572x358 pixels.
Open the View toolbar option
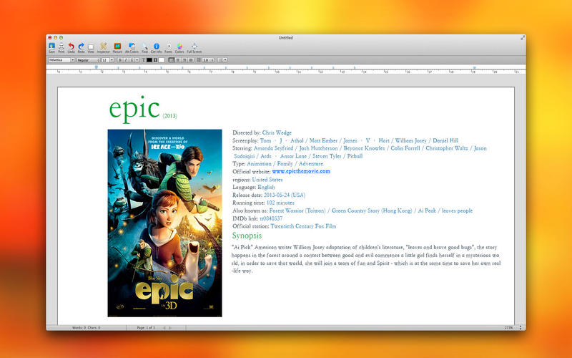91,47
